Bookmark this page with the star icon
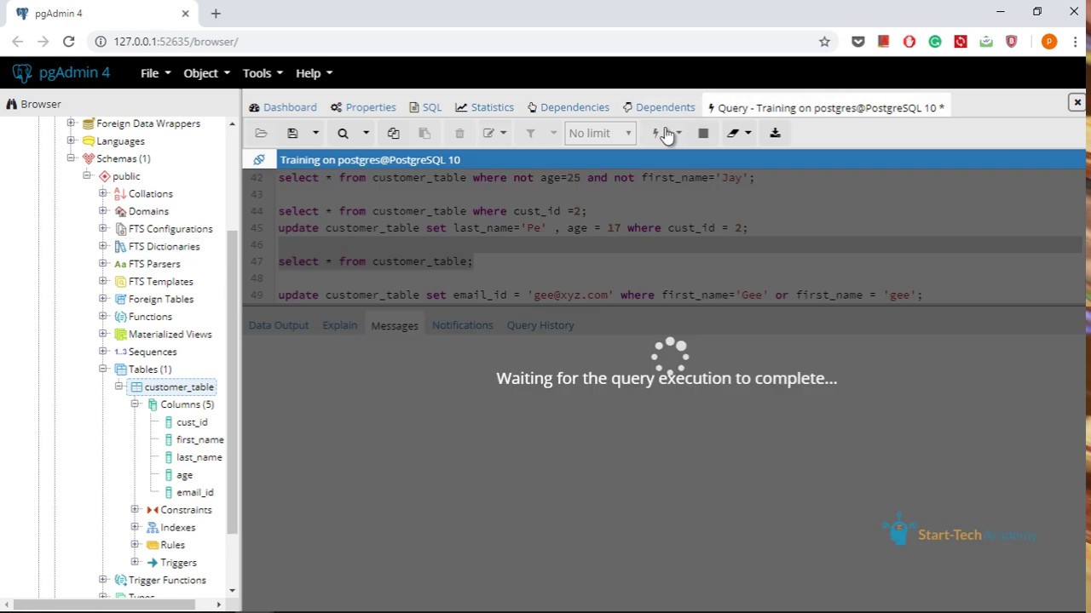This screenshot has height=613, width=1091. pyautogui.click(x=824, y=41)
